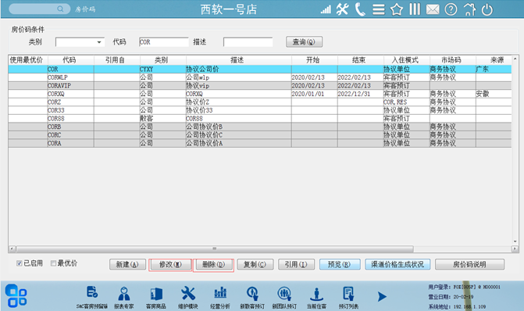This screenshot has width=524, height=311.
Task: Click the 代码 input field with COR
Action: click(164, 42)
